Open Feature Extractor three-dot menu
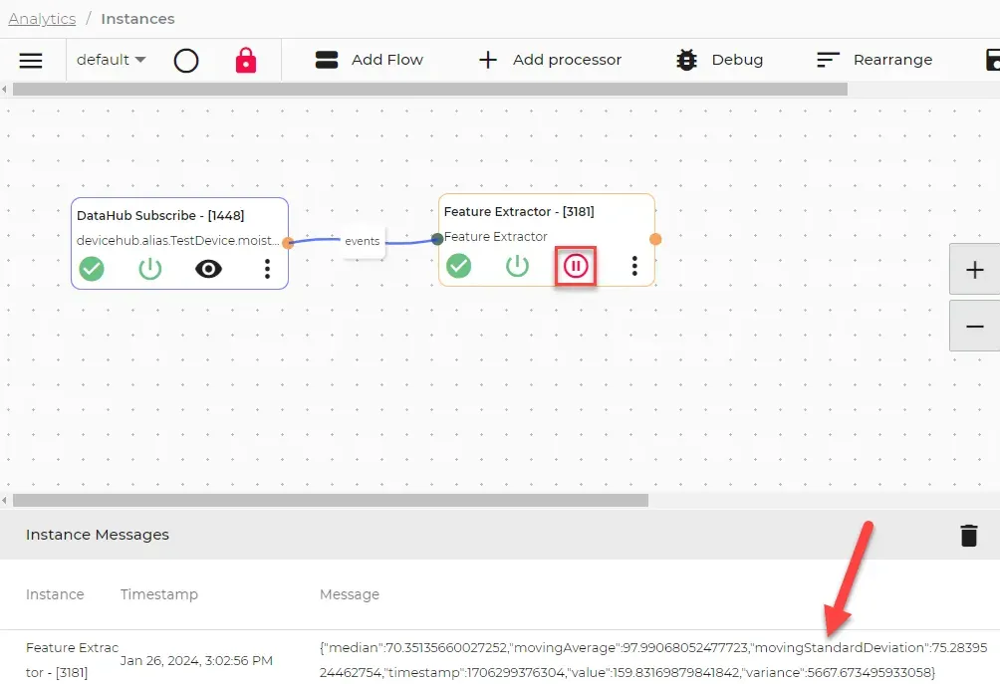 click(x=634, y=265)
